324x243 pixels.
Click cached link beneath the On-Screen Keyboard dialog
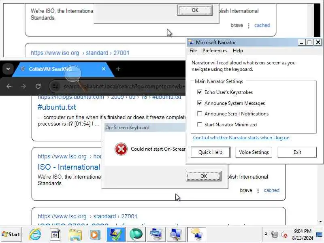click(271, 190)
